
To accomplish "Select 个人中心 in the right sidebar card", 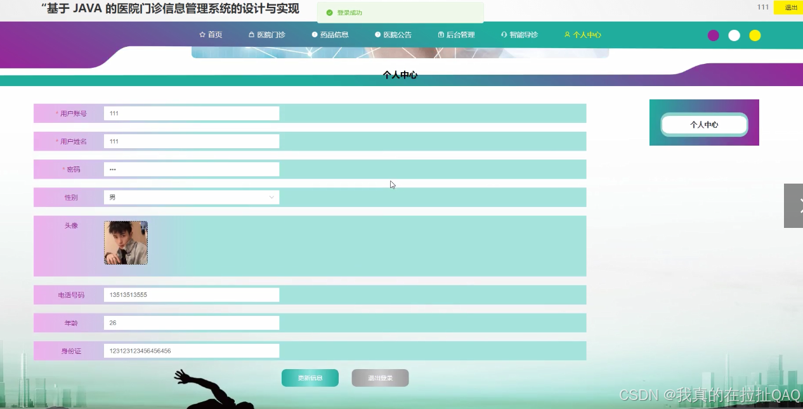I will [x=704, y=125].
